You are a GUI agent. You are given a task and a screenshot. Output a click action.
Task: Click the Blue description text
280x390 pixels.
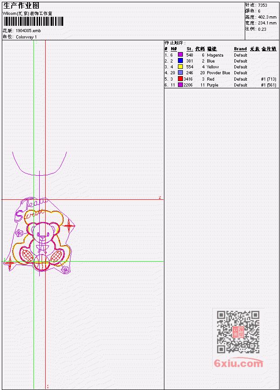[211, 61]
